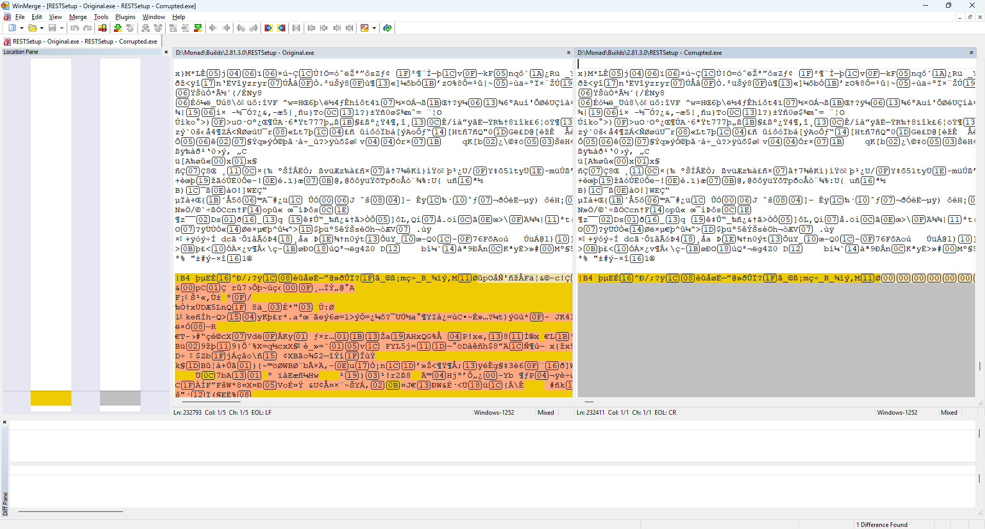Open the Plugins menu

click(125, 17)
